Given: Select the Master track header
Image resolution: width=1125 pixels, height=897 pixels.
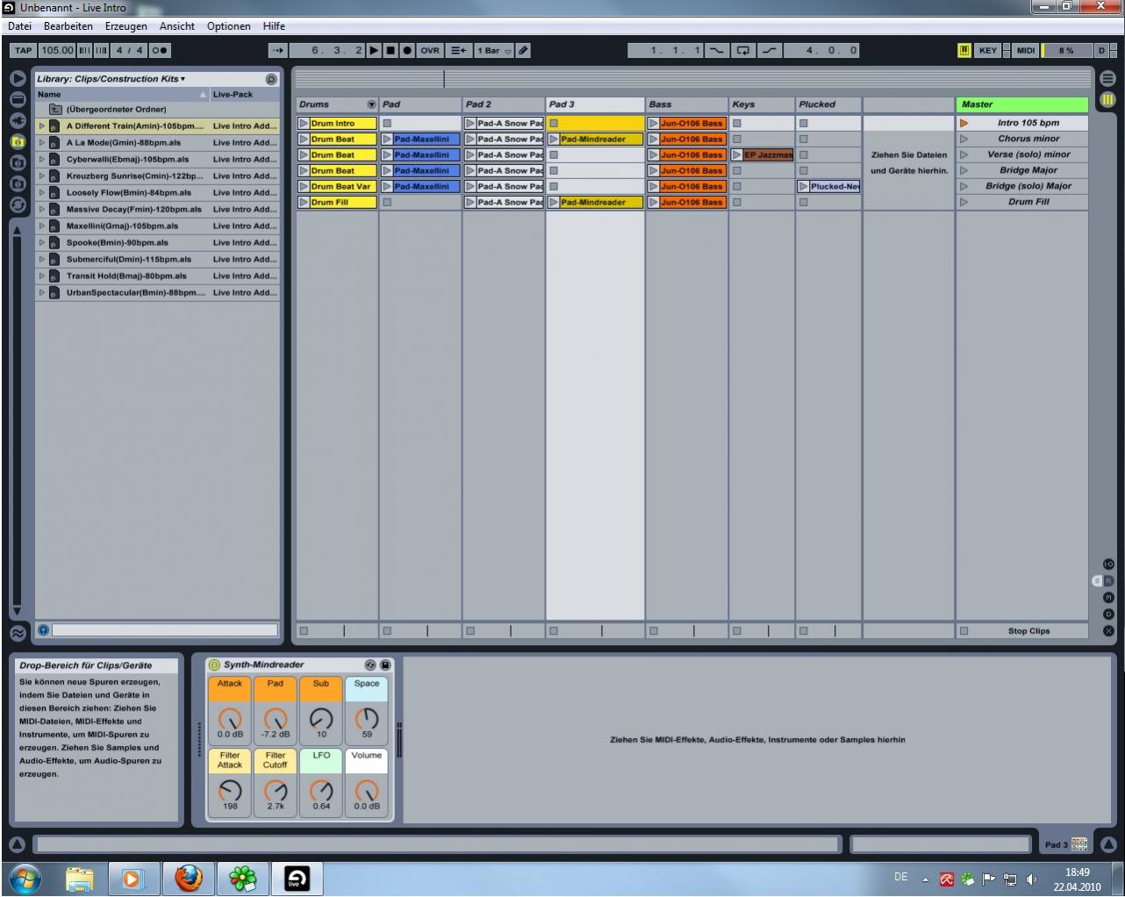Looking at the screenshot, I should pos(1022,104).
